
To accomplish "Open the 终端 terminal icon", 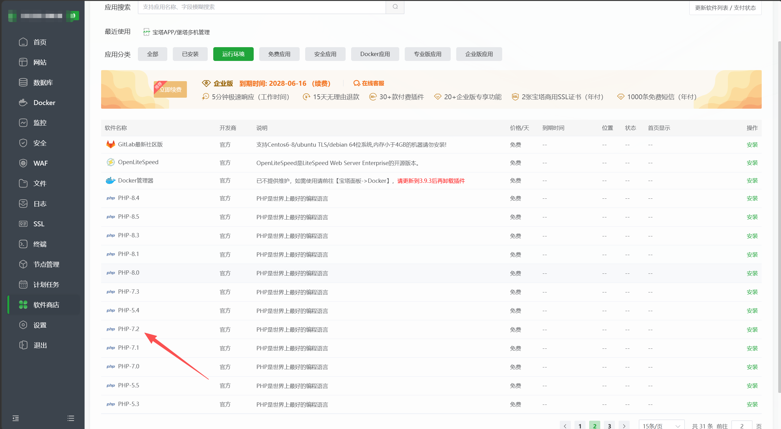I will (23, 244).
